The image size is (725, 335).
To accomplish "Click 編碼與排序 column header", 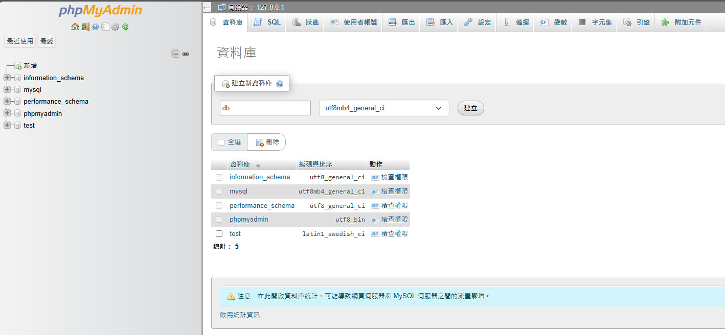I will [x=315, y=164].
